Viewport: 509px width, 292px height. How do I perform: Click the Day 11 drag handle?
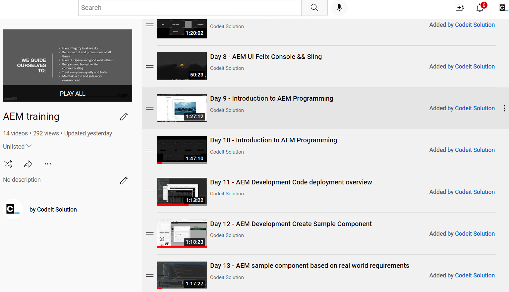pos(150,192)
